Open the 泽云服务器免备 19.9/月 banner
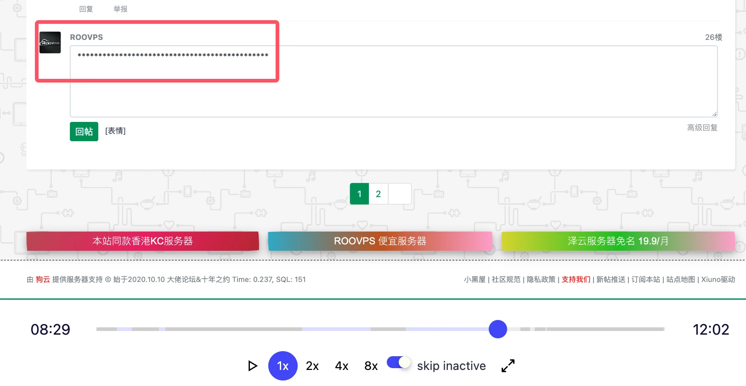 click(x=618, y=241)
